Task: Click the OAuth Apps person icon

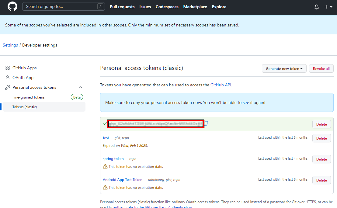Action: point(8,78)
